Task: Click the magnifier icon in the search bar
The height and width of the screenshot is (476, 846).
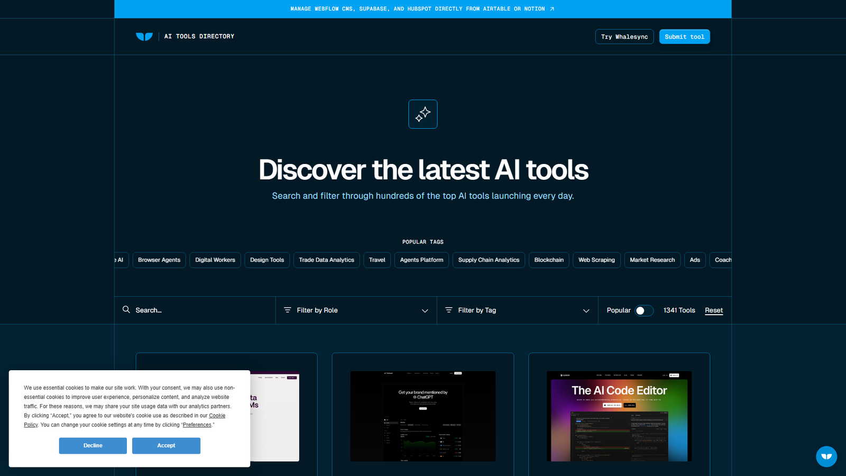Action: click(126, 310)
